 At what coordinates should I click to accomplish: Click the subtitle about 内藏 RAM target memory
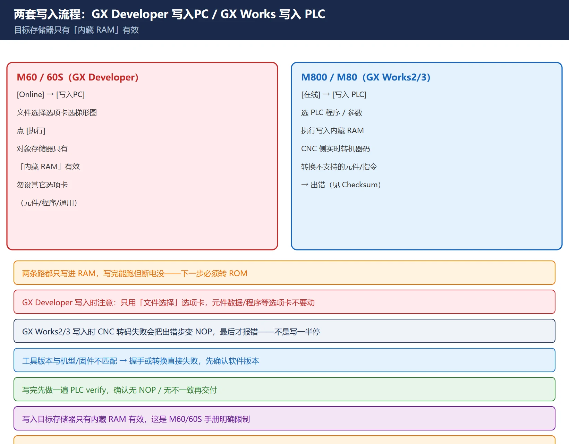coord(76,30)
